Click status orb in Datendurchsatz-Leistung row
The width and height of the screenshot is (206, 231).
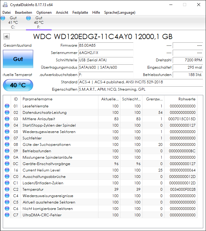[x=7, y=112]
